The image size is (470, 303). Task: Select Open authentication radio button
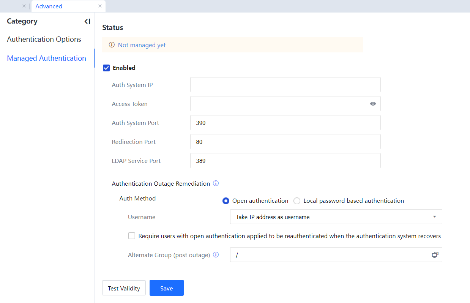[x=226, y=201]
